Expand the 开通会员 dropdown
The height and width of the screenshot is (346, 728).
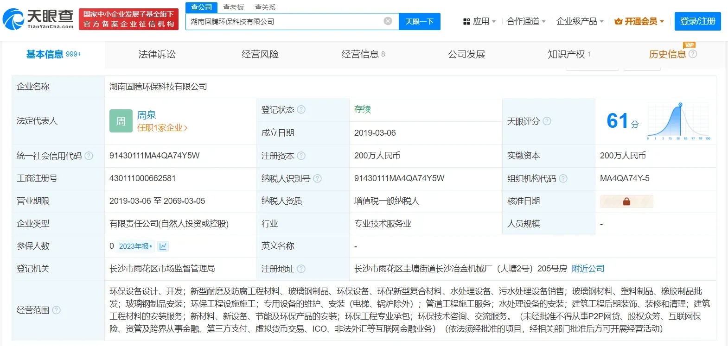pyautogui.click(x=662, y=22)
